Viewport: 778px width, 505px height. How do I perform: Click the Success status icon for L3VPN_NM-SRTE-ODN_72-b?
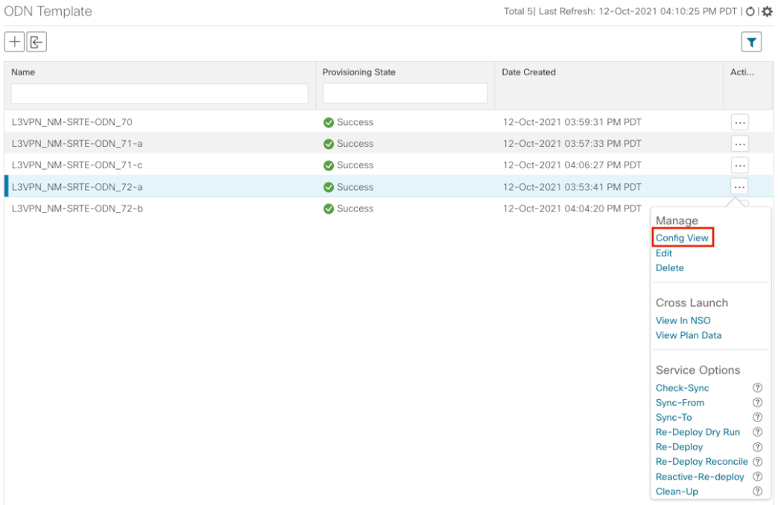click(x=330, y=209)
